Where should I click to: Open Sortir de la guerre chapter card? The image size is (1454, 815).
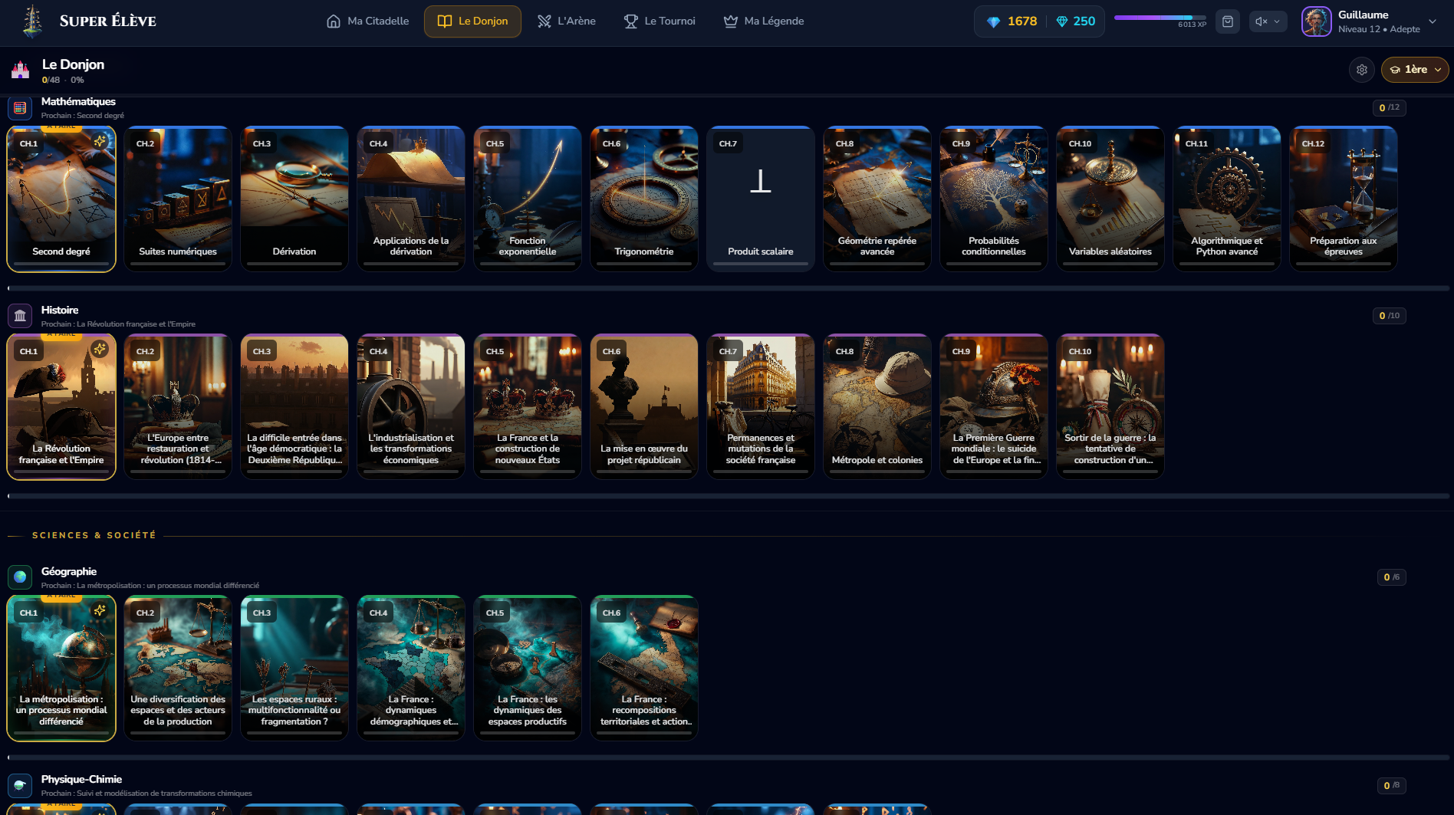(1110, 406)
